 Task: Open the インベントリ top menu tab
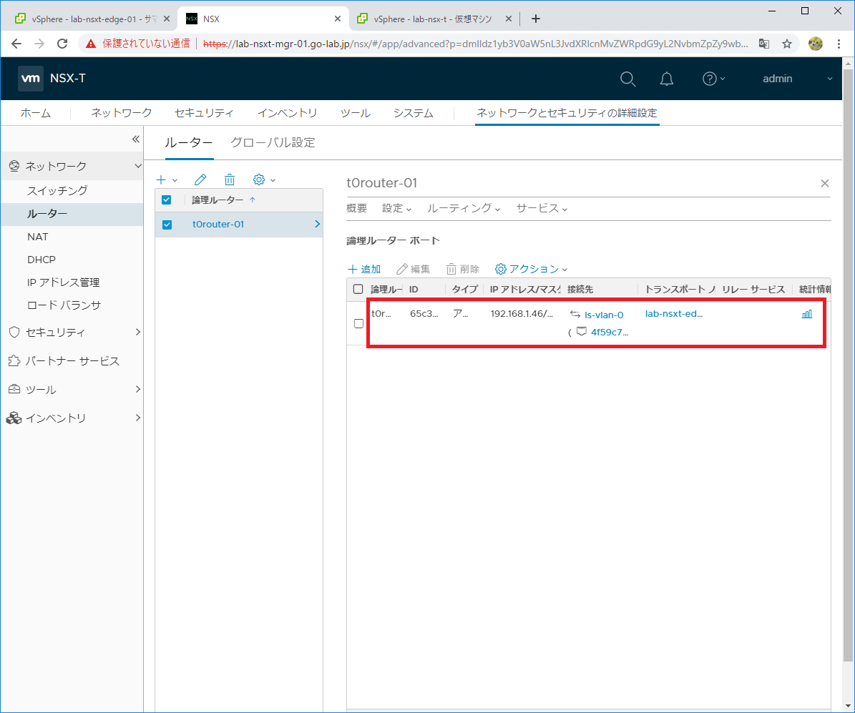[288, 114]
